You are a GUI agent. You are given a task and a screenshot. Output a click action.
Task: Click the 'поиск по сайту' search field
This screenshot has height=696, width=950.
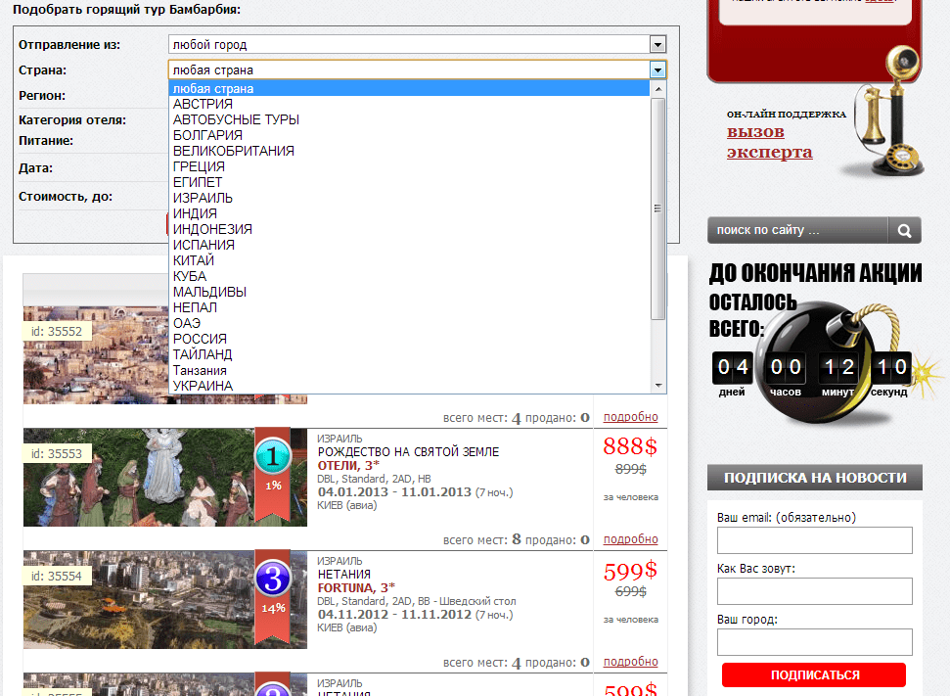point(797,230)
